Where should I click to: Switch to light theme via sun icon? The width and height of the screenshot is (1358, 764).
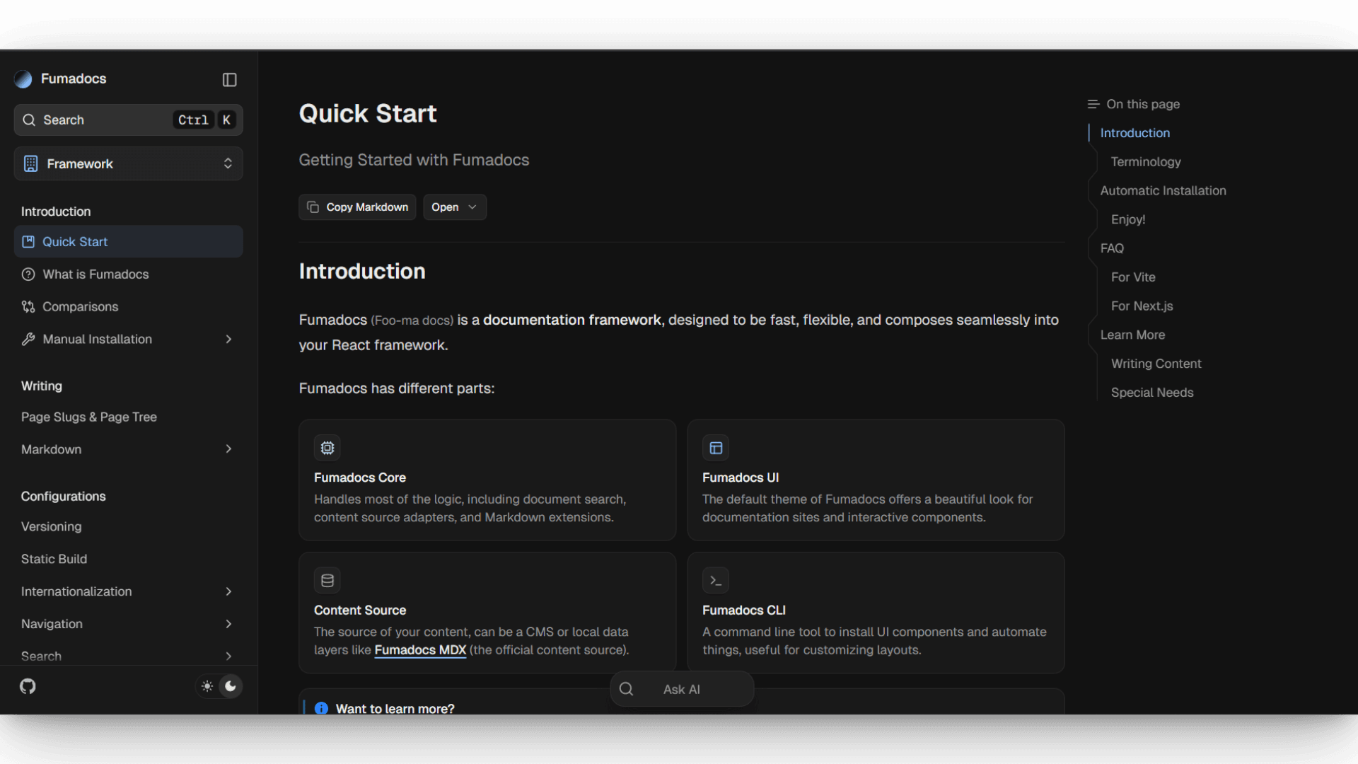[x=207, y=686]
